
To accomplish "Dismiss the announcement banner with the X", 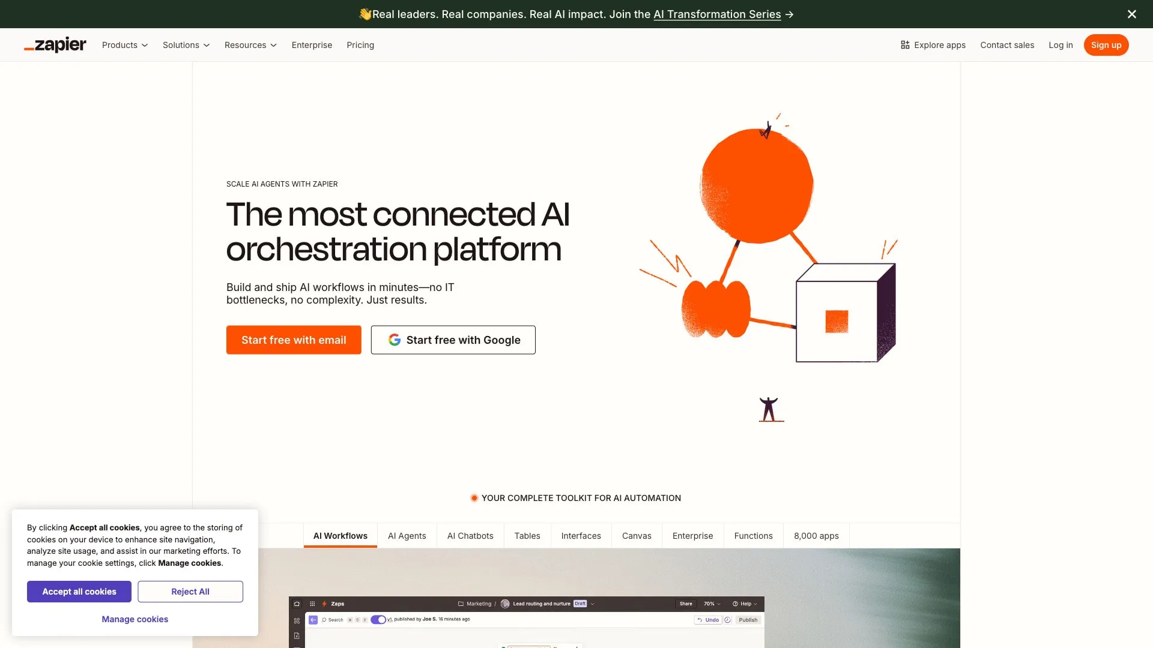I will point(1131,14).
